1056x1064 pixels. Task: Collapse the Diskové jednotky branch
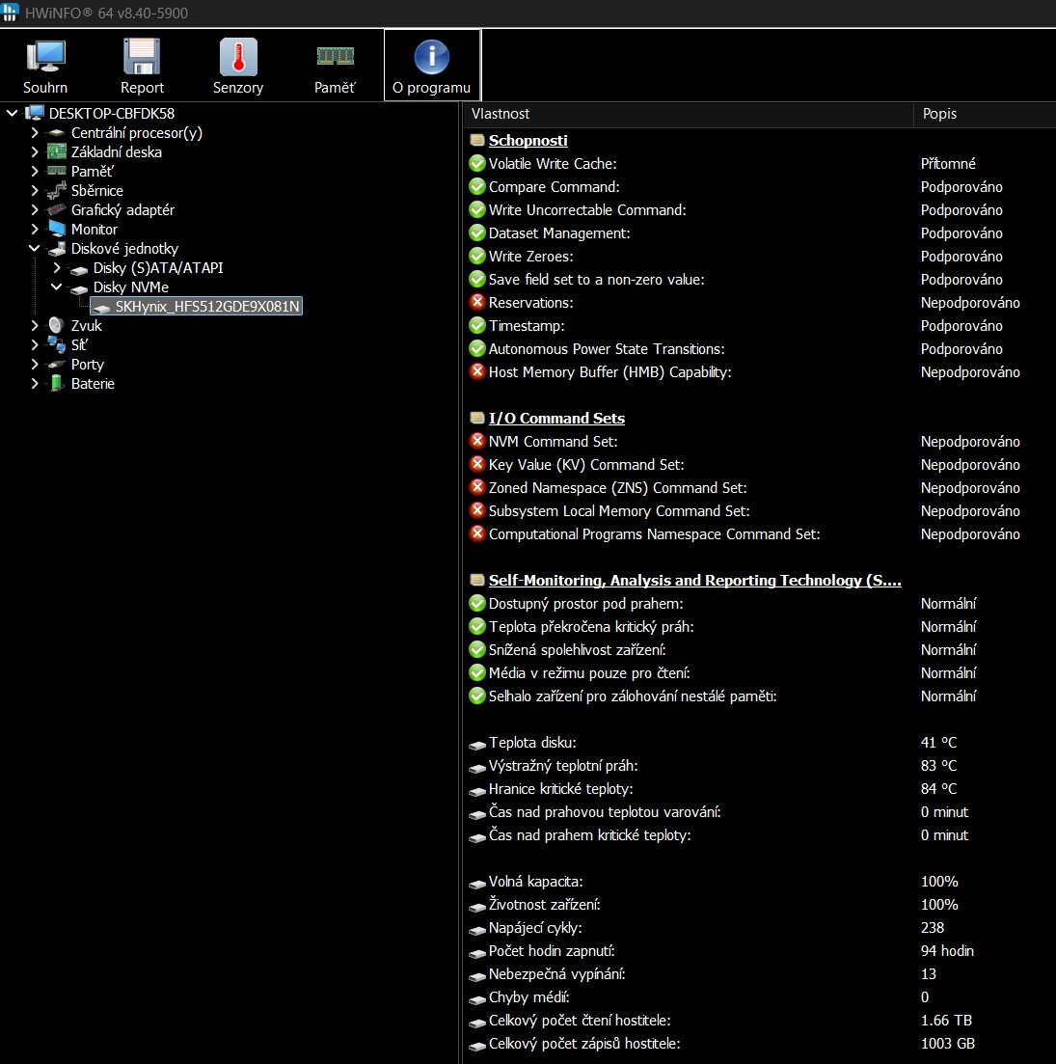tap(34, 248)
